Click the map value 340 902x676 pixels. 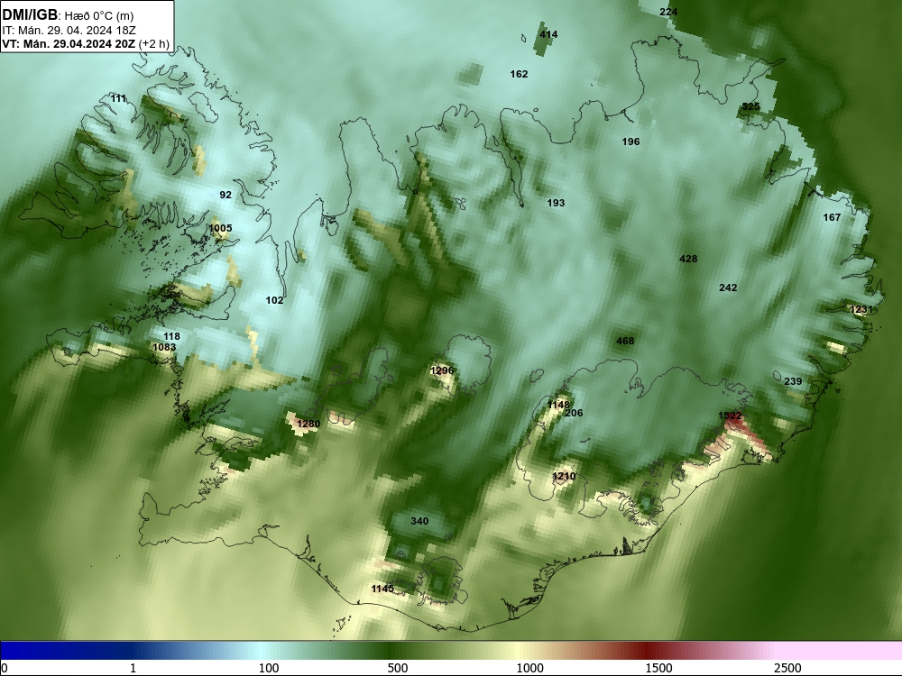[419, 521]
